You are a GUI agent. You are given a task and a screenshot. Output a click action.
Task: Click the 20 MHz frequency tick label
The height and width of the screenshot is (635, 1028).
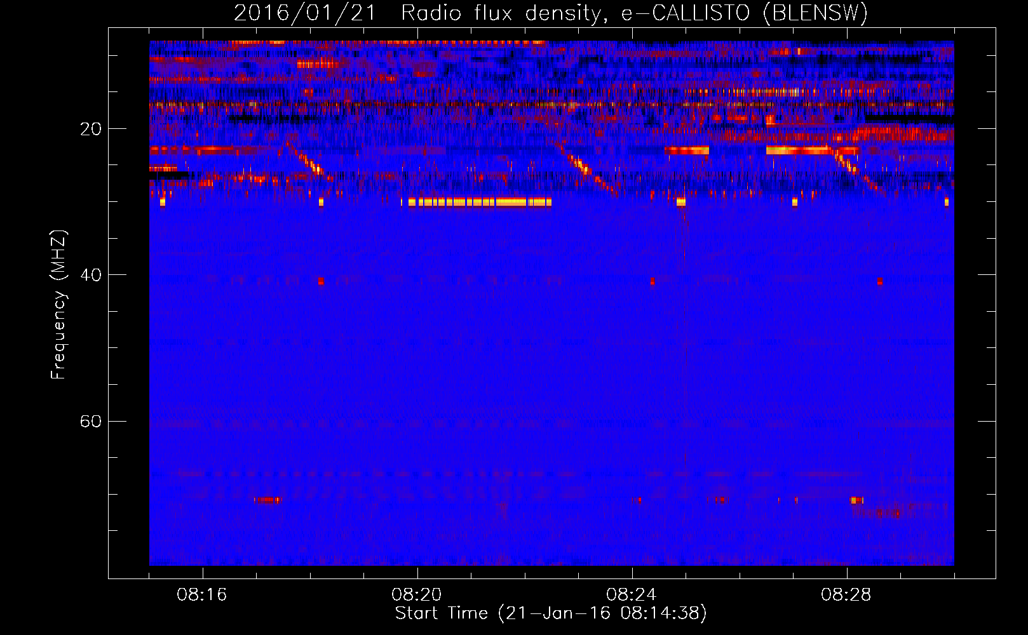click(90, 129)
